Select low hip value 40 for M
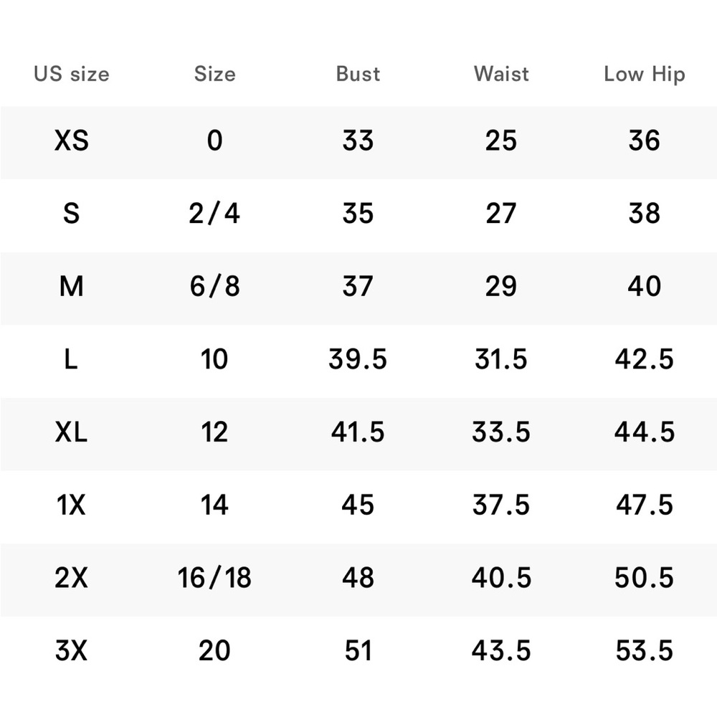 click(645, 287)
